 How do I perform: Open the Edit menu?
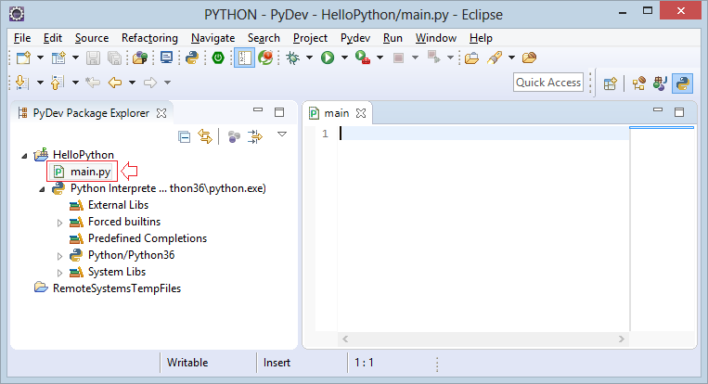[53, 38]
